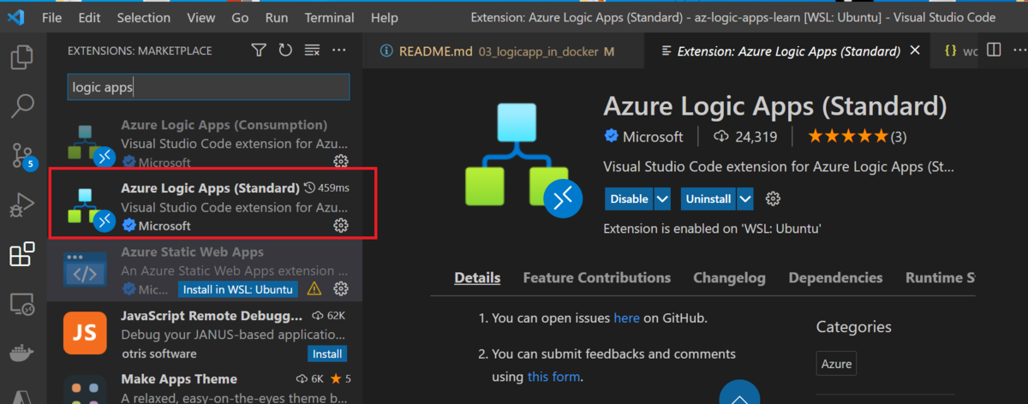Select the Dependencies tab
This screenshot has height=404, width=1028.
835,278
